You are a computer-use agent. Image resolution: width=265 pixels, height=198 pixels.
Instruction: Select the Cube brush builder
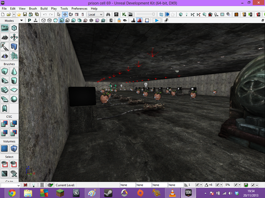pyautogui.click(x=5, y=72)
